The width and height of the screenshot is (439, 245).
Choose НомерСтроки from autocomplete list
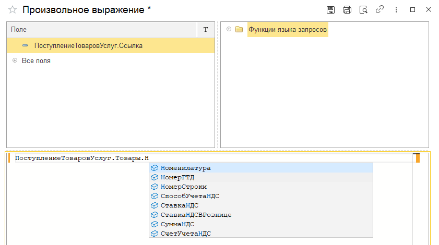pos(261,187)
